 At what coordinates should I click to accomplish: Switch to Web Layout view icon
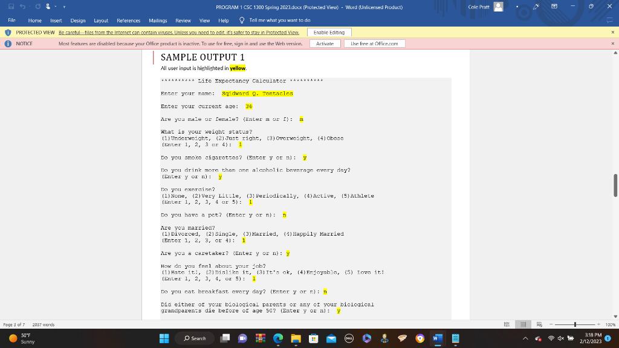539,324
